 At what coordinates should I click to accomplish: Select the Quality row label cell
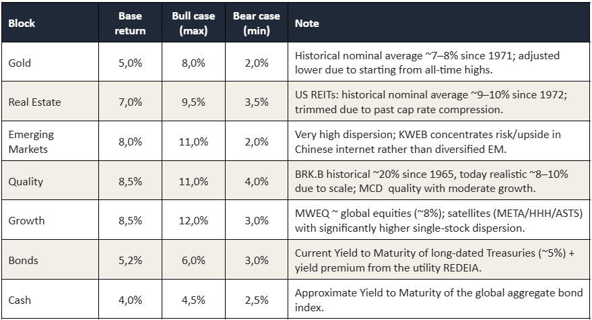pyautogui.click(x=51, y=181)
